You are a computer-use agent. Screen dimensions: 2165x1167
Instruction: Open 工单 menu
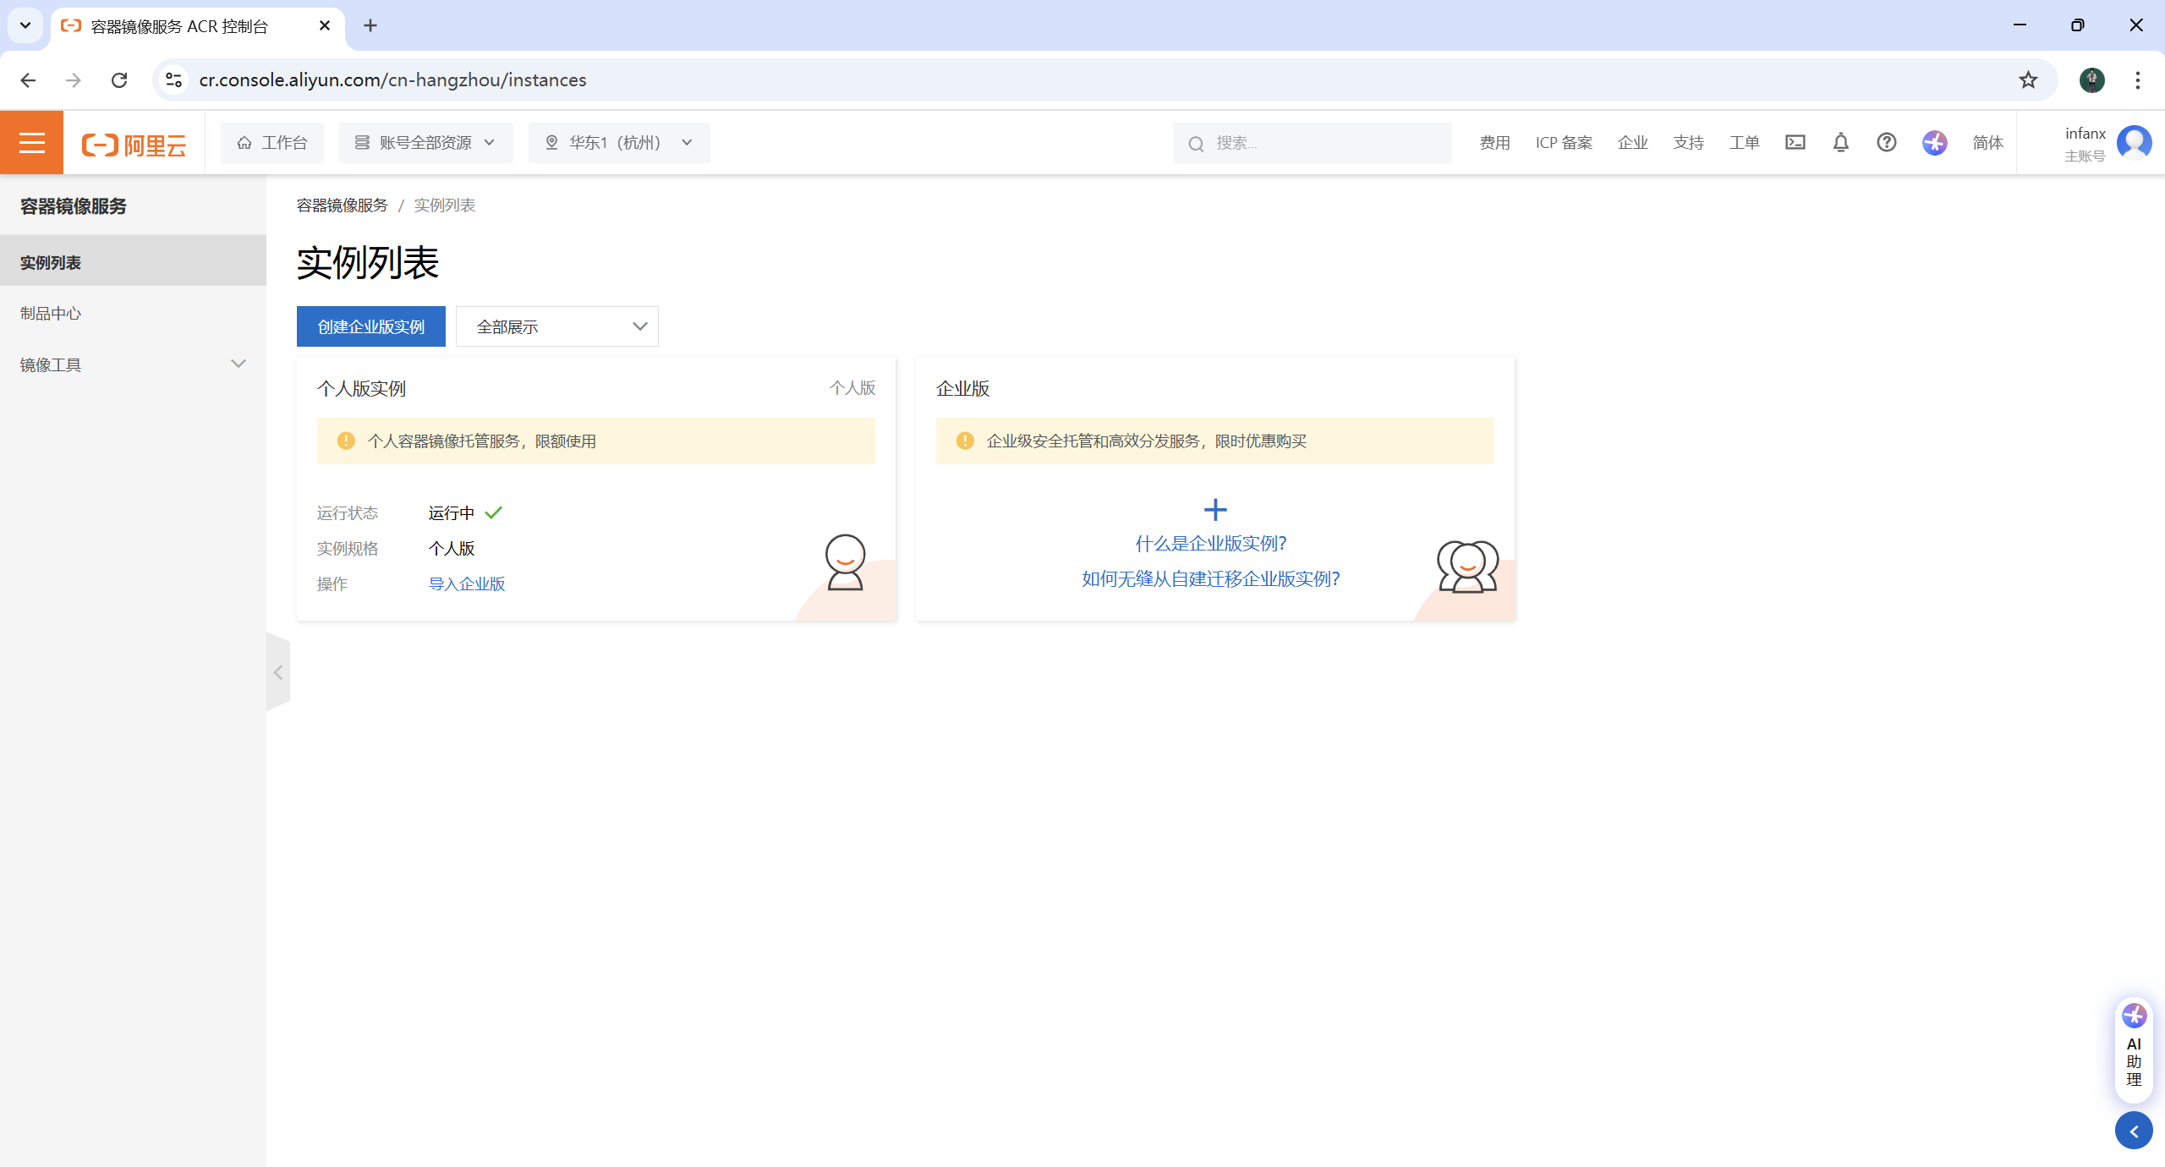[1744, 143]
